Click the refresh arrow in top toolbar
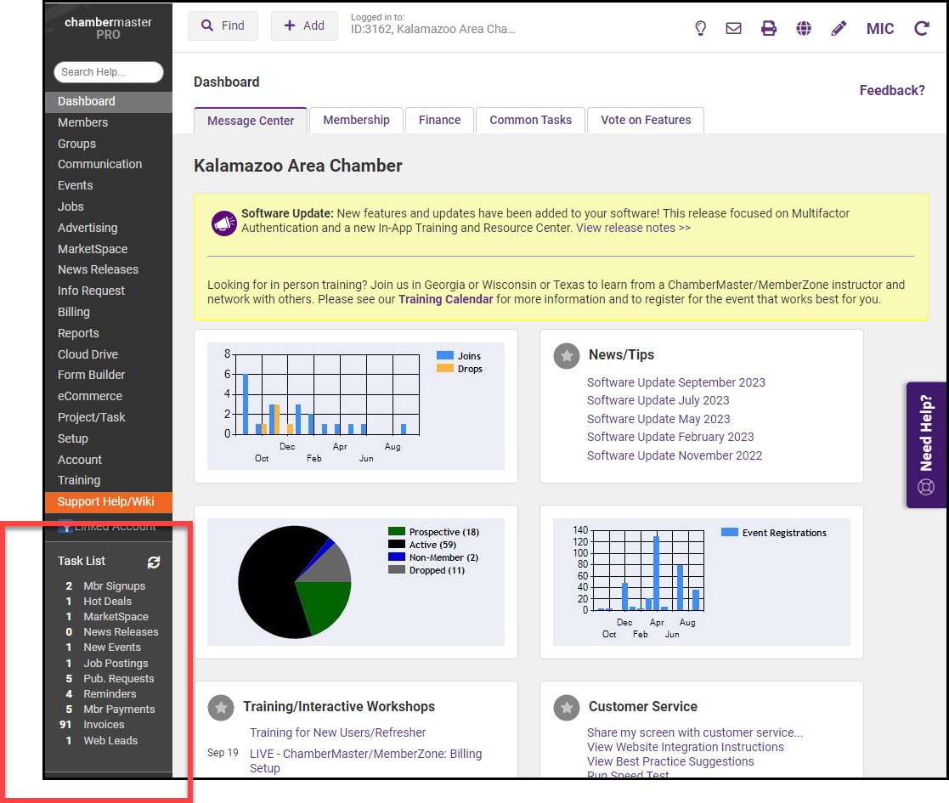This screenshot has height=803, width=949. [x=922, y=28]
